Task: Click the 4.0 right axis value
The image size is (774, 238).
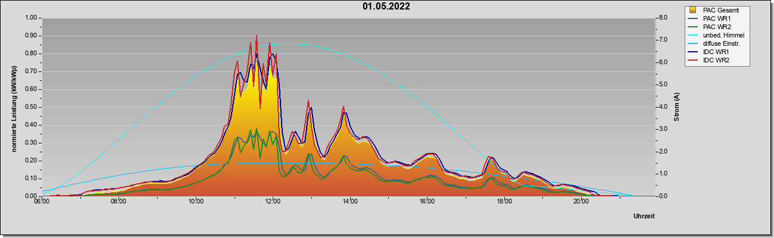Action: coord(663,107)
